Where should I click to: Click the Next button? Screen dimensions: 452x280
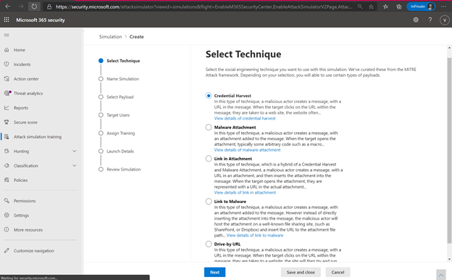coord(214,272)
